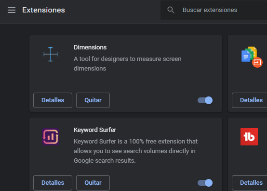Open Detalles for Keyword Surfer
The height and width of the screenshot is (191, 267).
point(53,183)
